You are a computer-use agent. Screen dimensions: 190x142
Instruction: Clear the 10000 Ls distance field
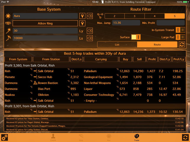click(x=90, y=38)
